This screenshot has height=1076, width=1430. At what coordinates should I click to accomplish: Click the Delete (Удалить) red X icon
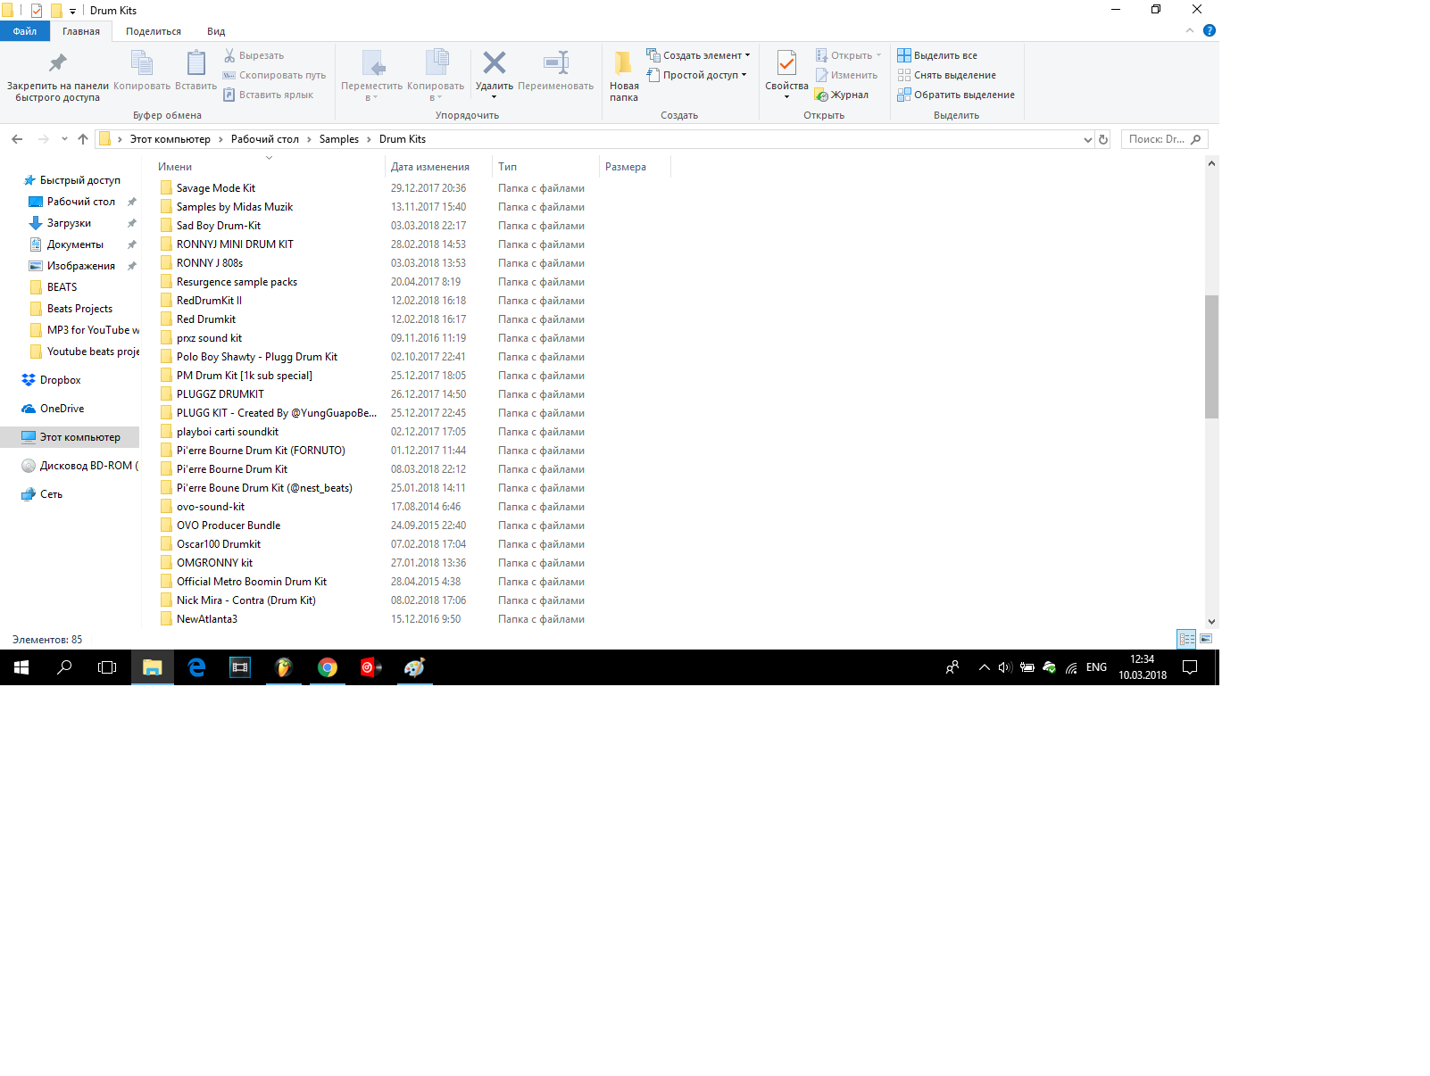tap(495, 62)
